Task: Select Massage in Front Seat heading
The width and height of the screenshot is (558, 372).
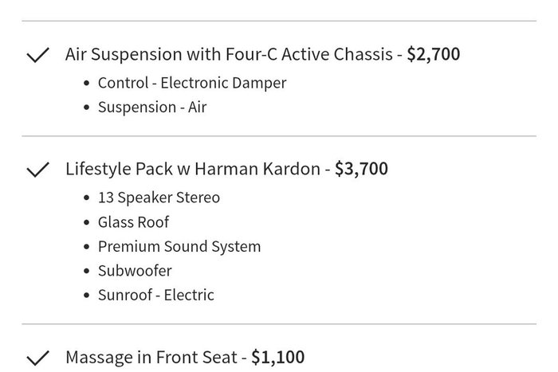Action: [151, 358]
